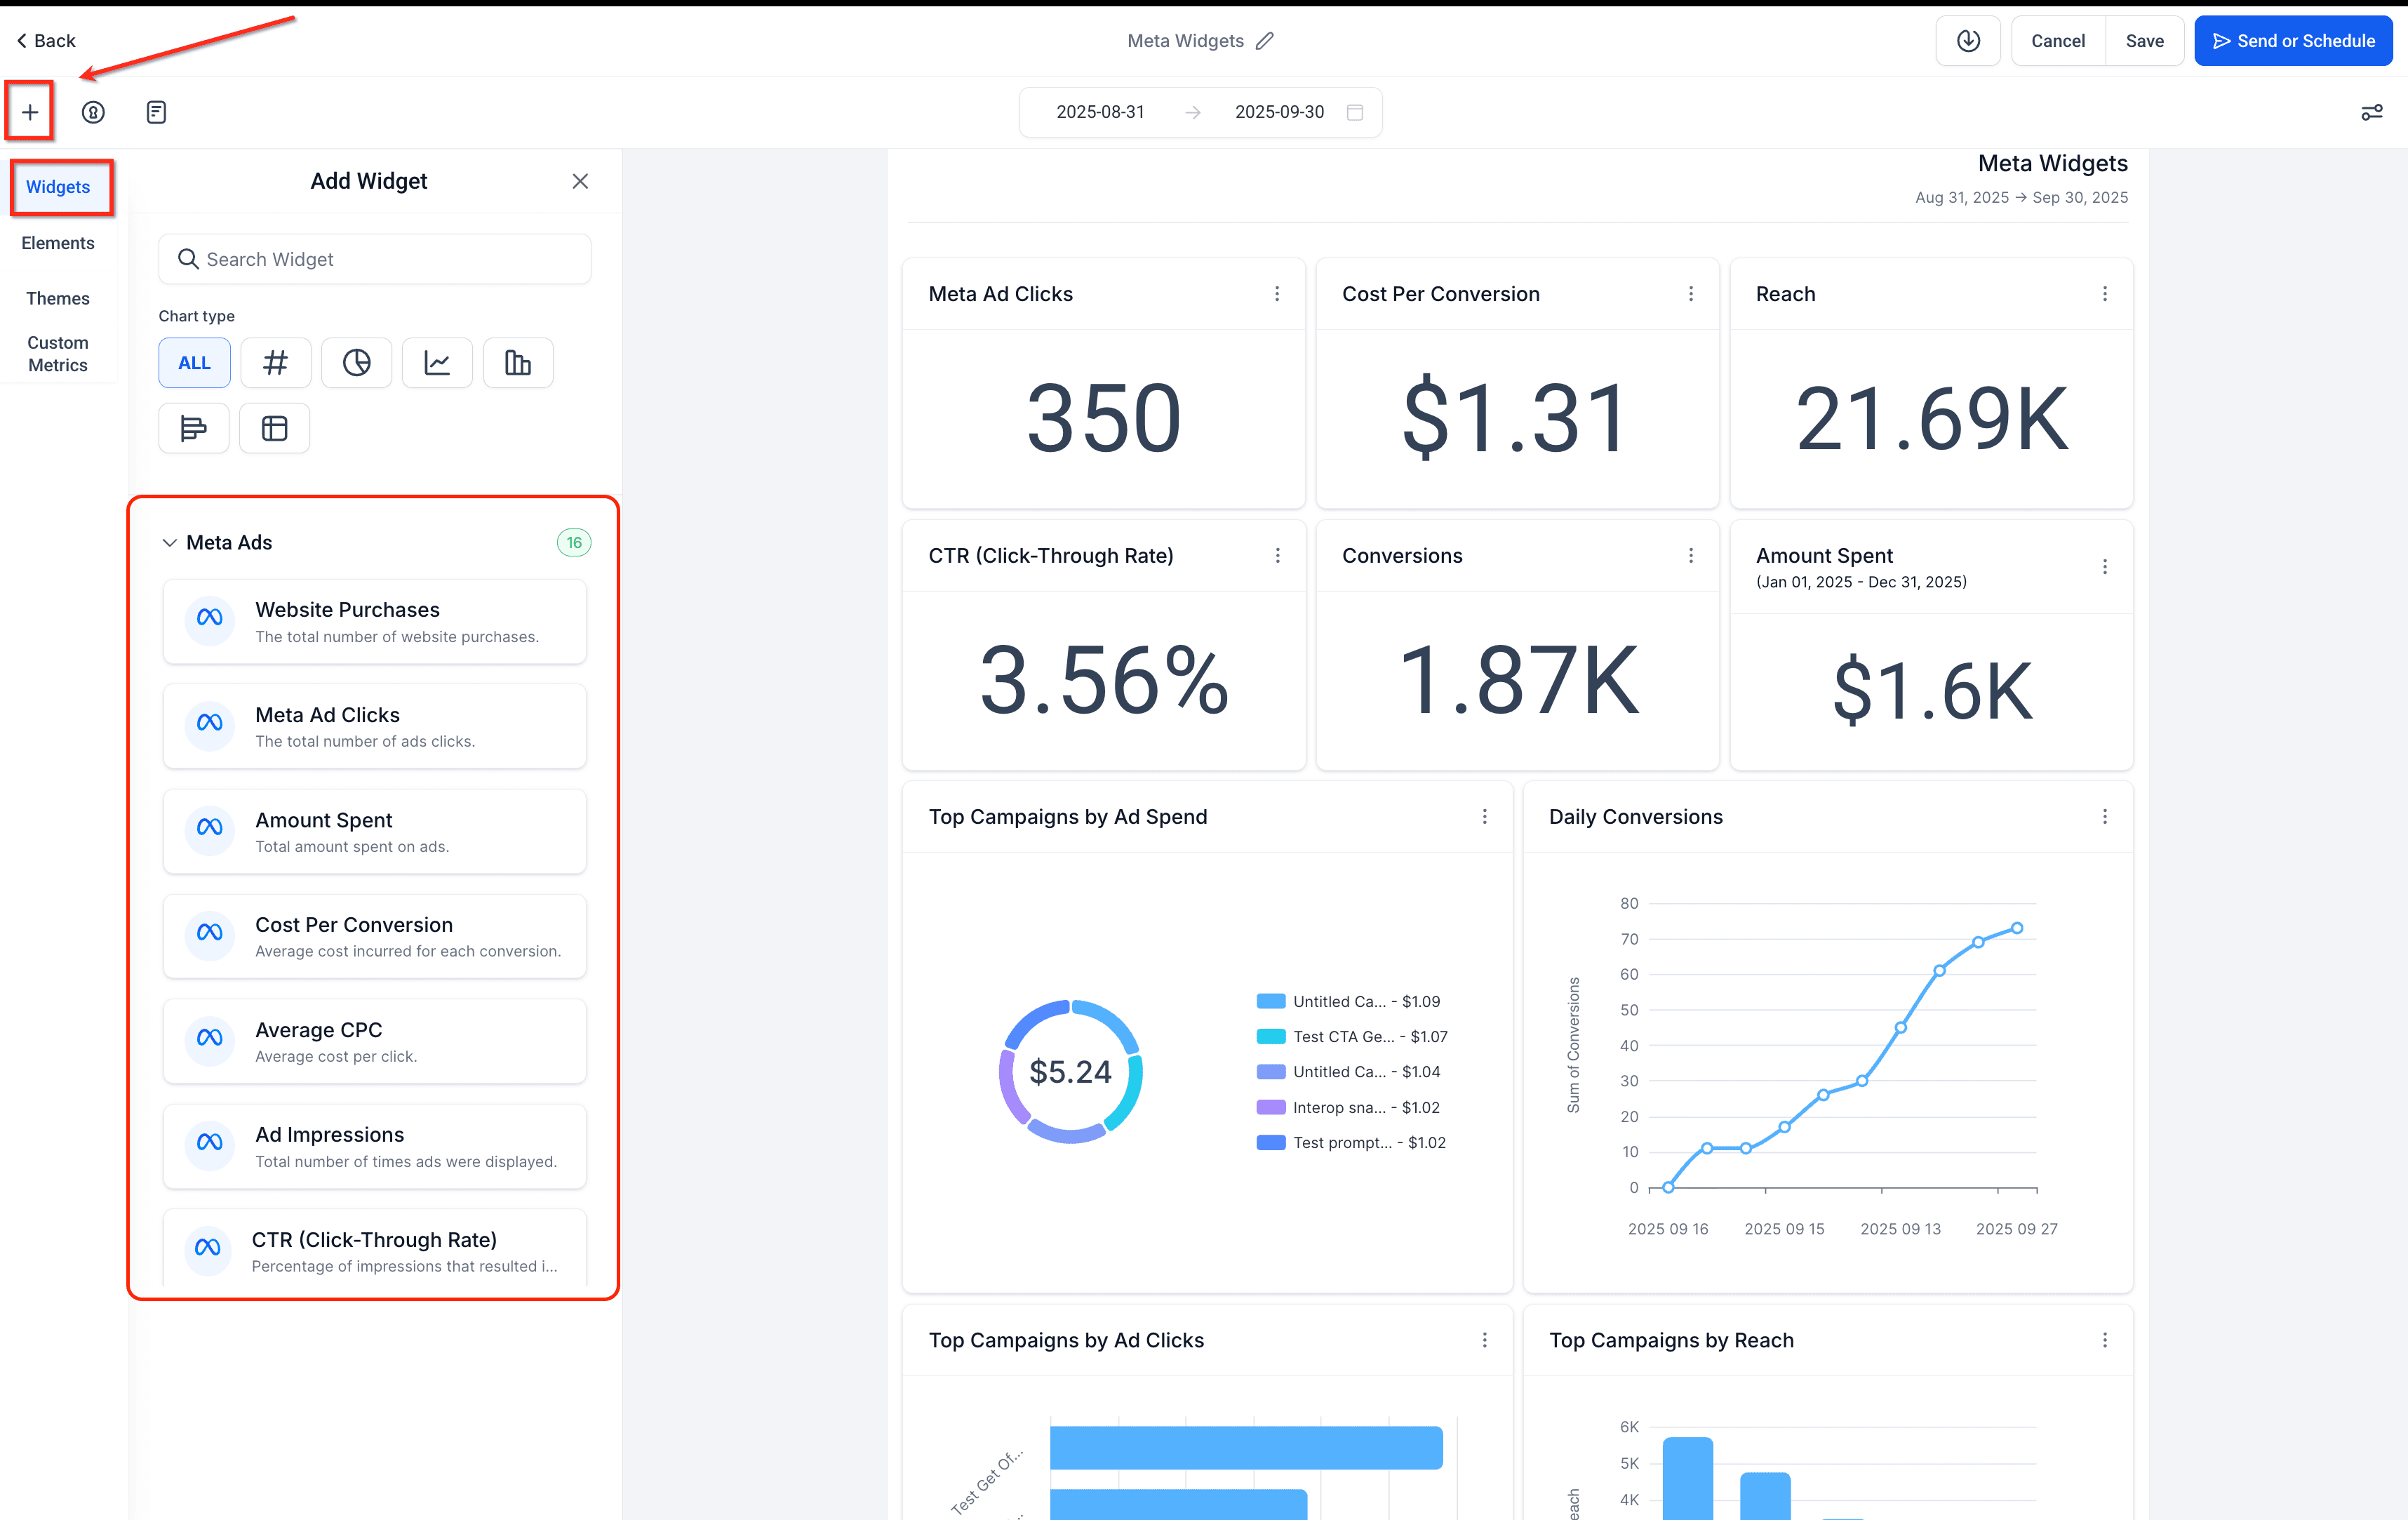Click the Cancel button
Viewport: 2408px width, 1520px height.
2058,41
